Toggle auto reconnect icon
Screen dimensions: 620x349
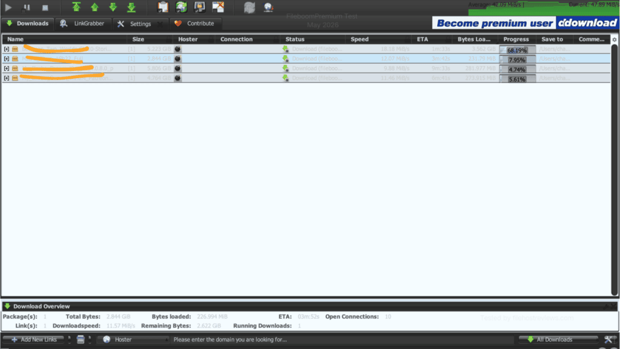pyautogui.click(x=181, y=7)
